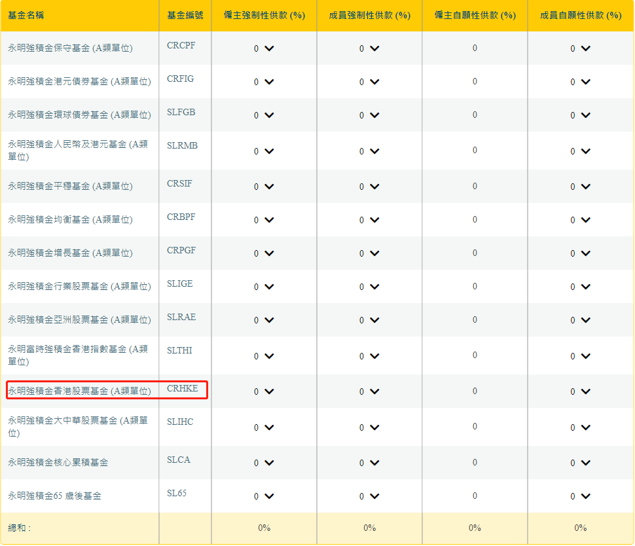Click the 僱主自願性供款 (%) column header
635x546 pixels.
(475, 16)
